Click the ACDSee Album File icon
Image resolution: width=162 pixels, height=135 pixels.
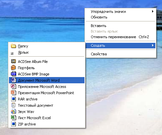pyautogui.click(x=14, y=61)
